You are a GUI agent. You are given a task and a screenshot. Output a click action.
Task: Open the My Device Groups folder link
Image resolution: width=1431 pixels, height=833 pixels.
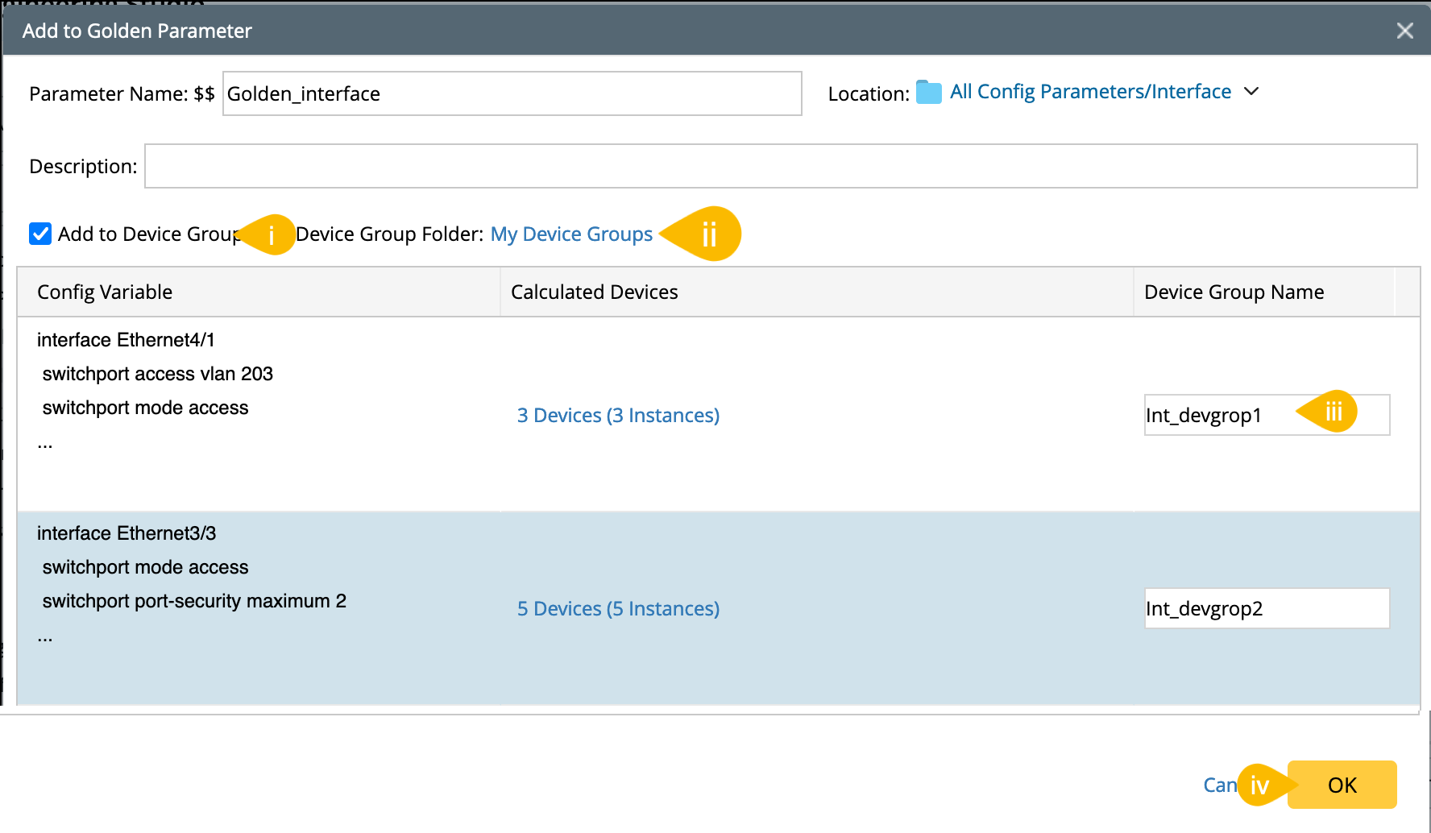point(571,234)
